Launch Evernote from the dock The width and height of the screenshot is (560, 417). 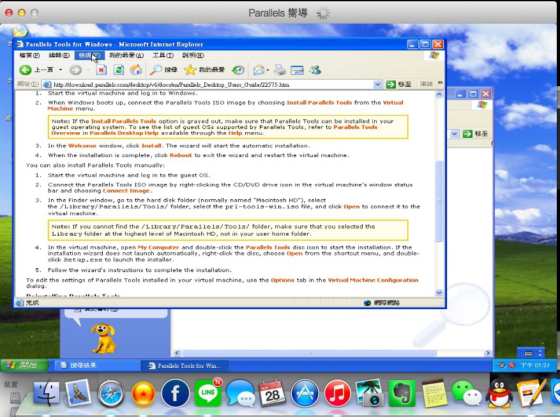402,393
